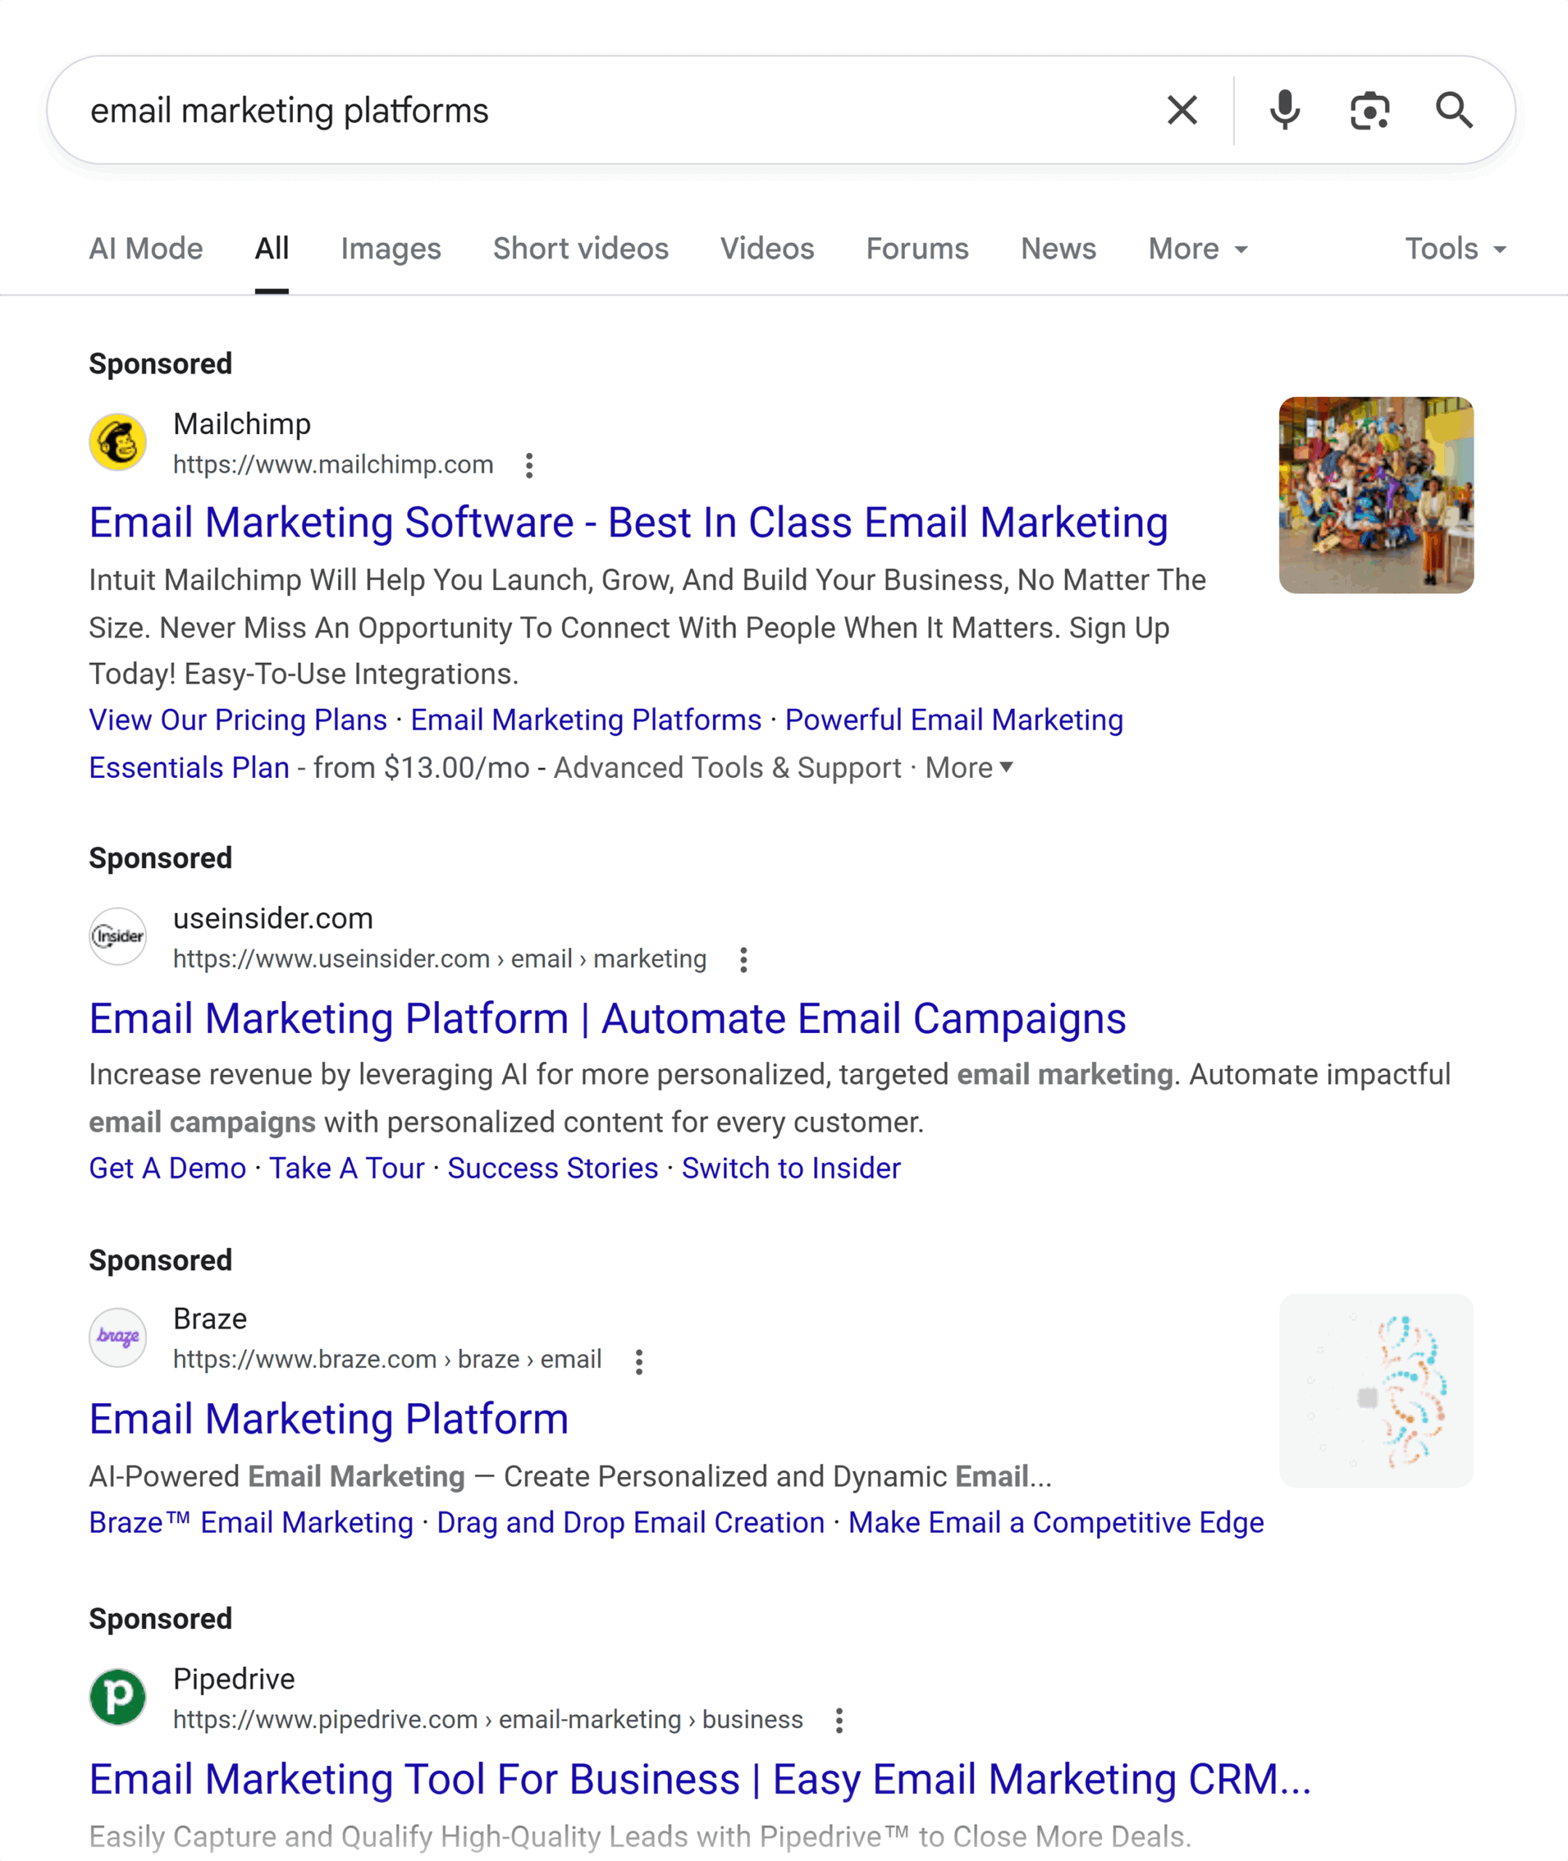This screenshot has height=1861, width=1568.
Task: Open the three-dot menu for the Pipedrive ad
Action: (838, 1721)
